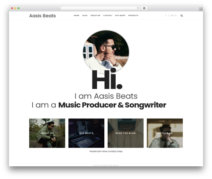212x179 pixels.
Task: Open the Facebook social icon in header
Action: [x=166, y=16]
